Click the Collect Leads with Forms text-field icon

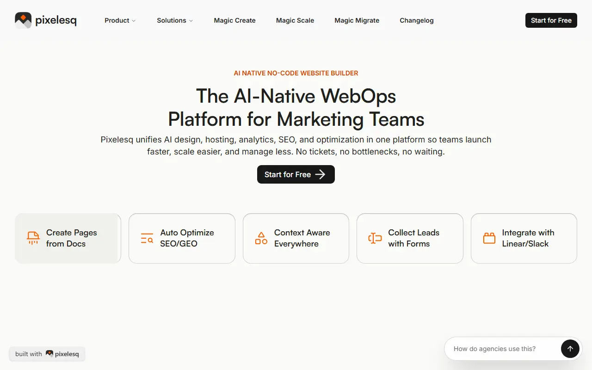click(375, 238)
